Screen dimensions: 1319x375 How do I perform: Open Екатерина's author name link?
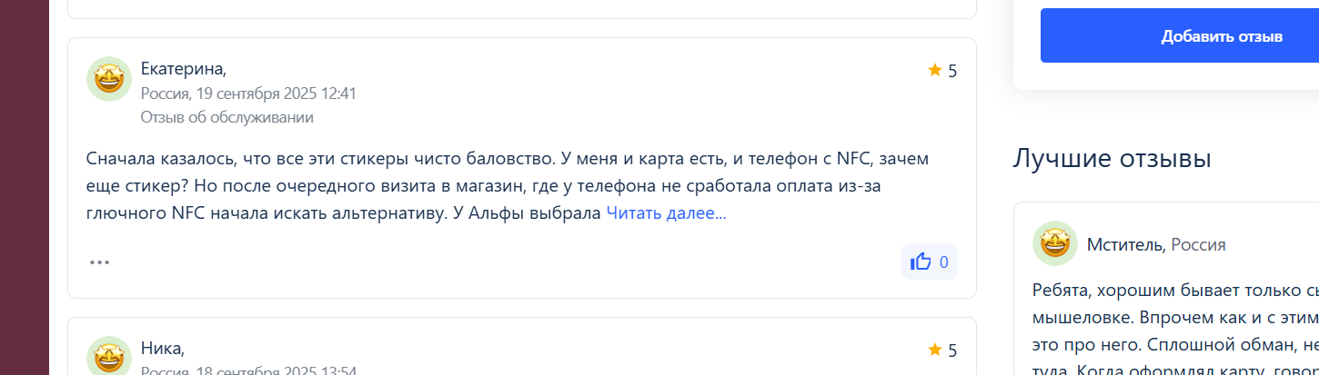click(184, 69)
